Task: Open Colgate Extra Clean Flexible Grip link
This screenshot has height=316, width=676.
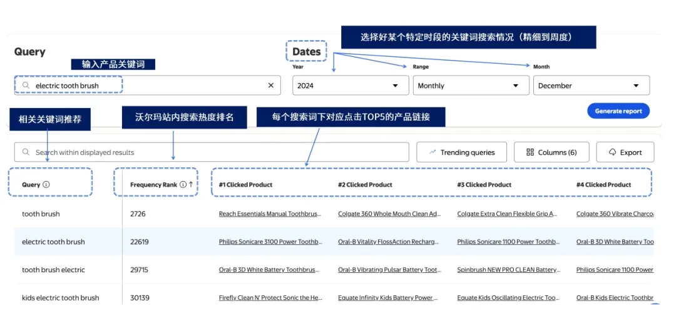Action: coord(508,214)
